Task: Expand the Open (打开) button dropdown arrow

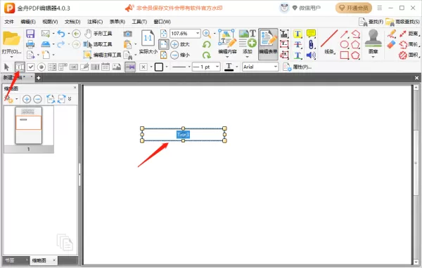Action: pos(11,57)
